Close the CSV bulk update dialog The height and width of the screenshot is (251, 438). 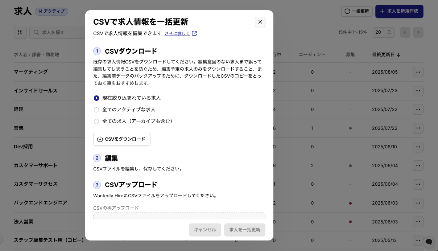click(x=260, y=22)
